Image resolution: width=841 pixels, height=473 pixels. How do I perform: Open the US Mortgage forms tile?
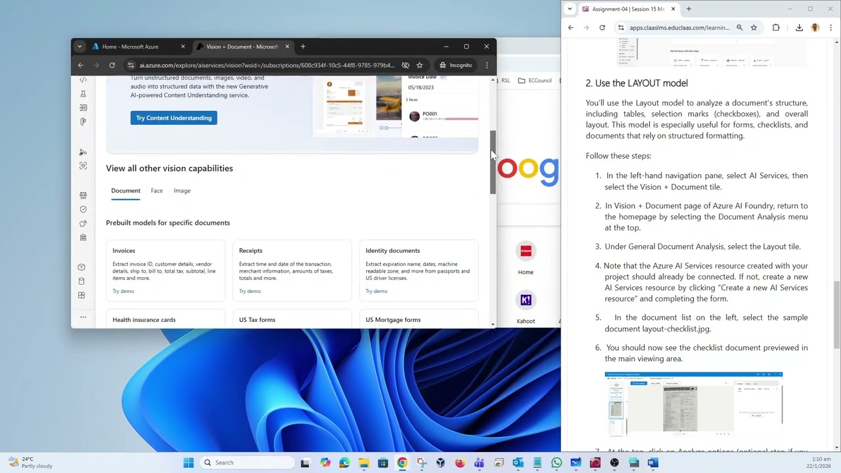[419, 319]
